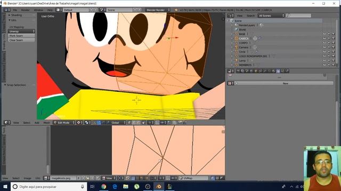Open the Scene selector field

coord(119,10)
